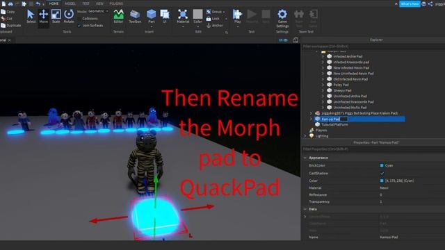Toggle the Collisions checkbox
445x250 pixels.
click(x=79, y=19)
